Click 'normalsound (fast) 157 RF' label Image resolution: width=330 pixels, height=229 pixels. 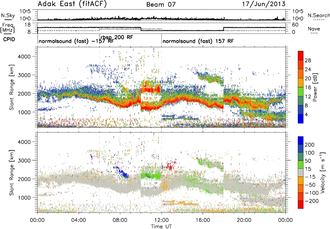(198, 41)
